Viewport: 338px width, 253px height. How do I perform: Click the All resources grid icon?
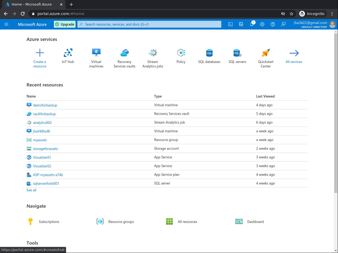coord(170,221)
